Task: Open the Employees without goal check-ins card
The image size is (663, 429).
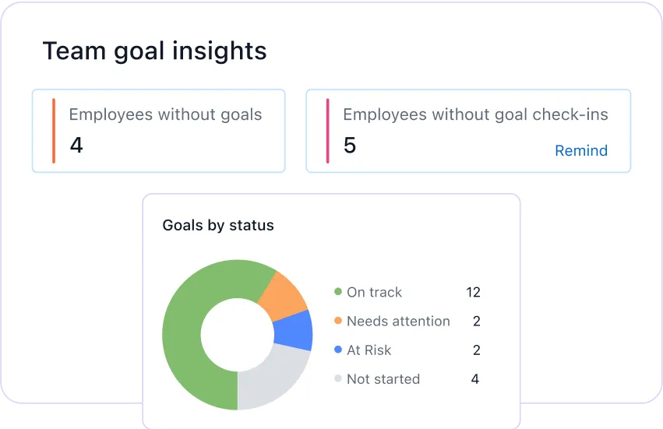Action: [x=467, y=131]
